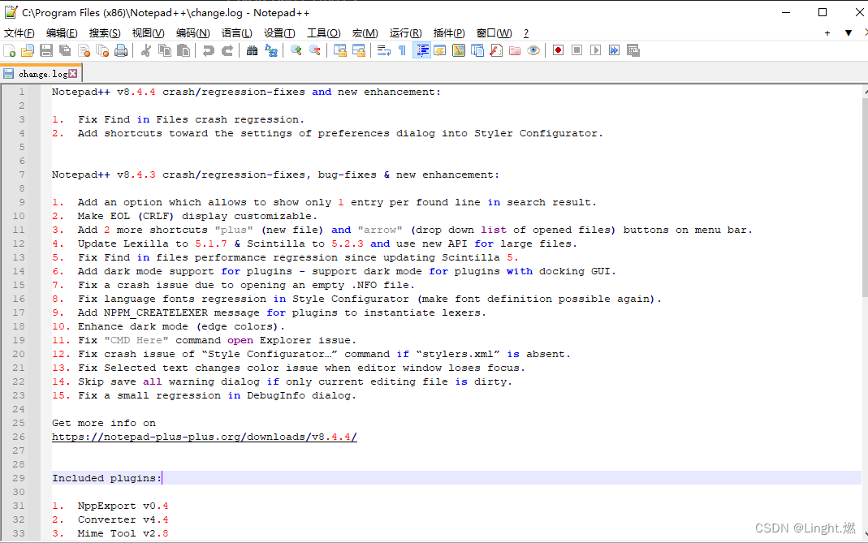
Task: Click the notepad-plus-plus.org downloads link
Action: click(205, 437)
